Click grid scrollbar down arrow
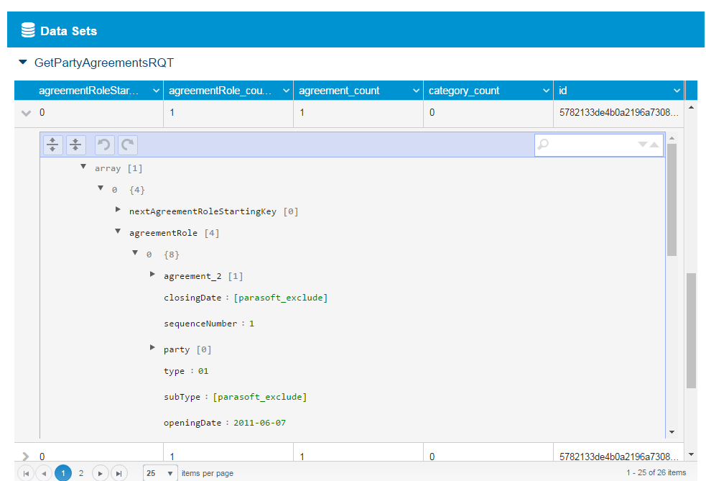The width and height of the screenshot is (706, 481). coord(691,455)
